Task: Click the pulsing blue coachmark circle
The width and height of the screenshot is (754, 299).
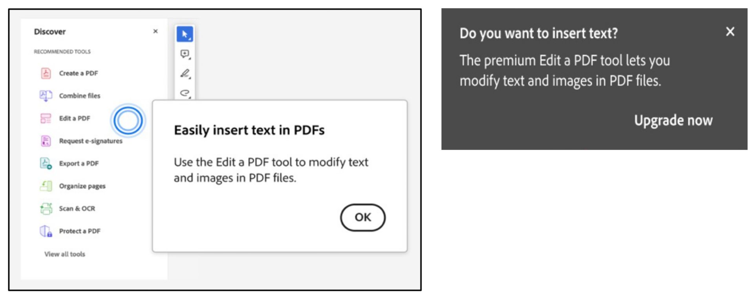Action: tap(128, 120)
